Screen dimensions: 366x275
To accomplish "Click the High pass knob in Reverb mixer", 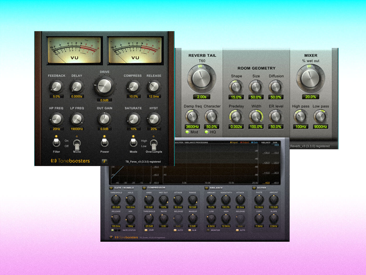I will (x=301, y=117).
